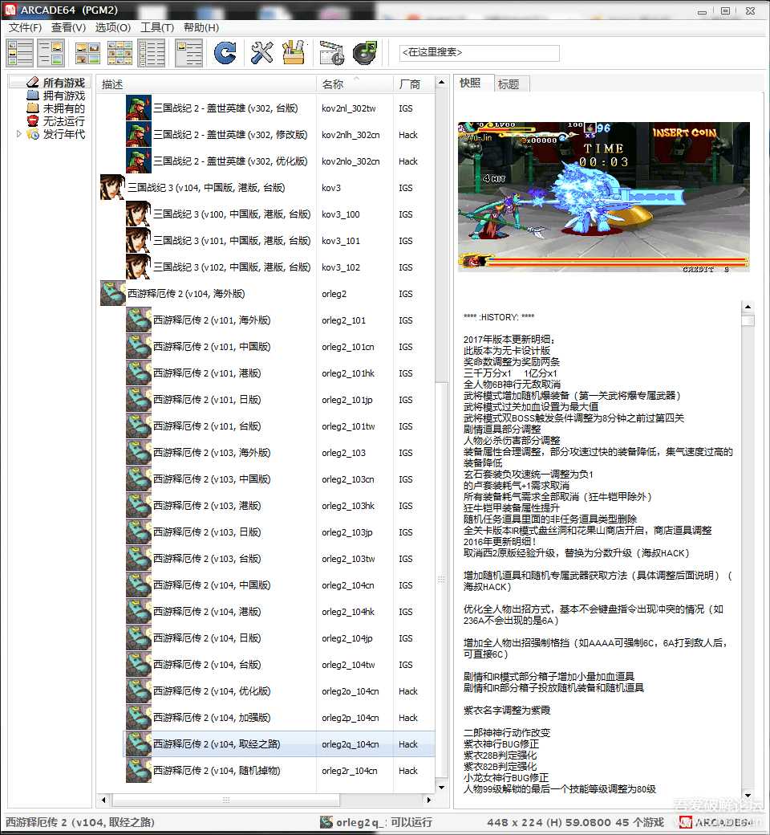Switch to the grouped thumbnail grid view
Image resolution: width=770 pixels, height=835 pixels.
click(x=119, y=52)
